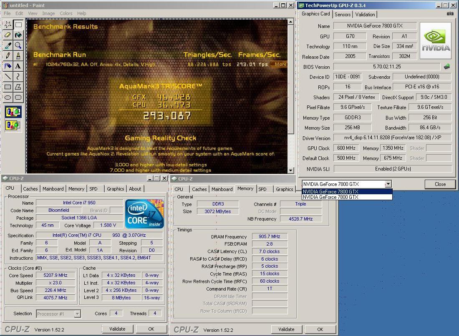The height and width of the screenshot is (336, 459).
Task: Switch to the Validation tab in GPU-Z
Action: [x=365, y=14]
